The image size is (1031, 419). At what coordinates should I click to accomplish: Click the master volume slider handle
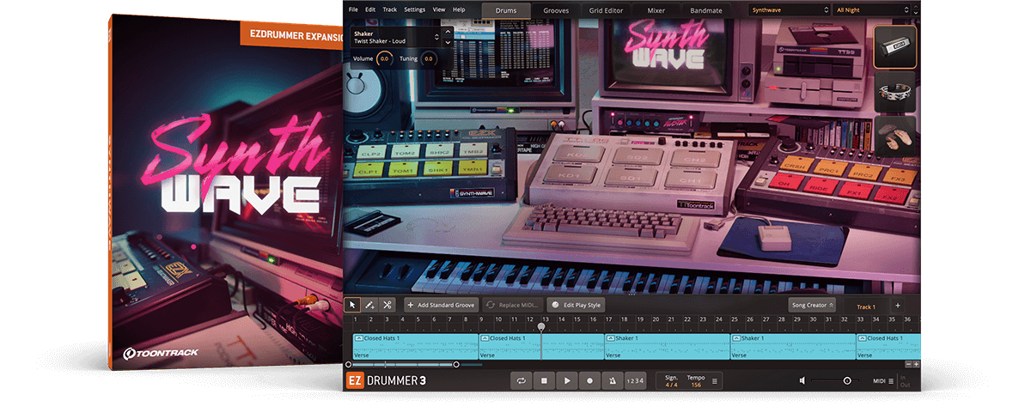tap(847, 380)
